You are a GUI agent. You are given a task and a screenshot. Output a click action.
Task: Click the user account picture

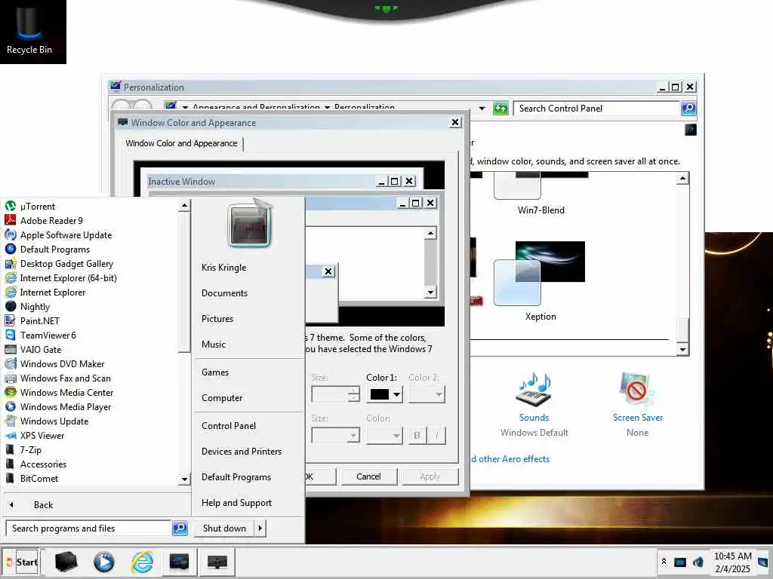point(249,224)
